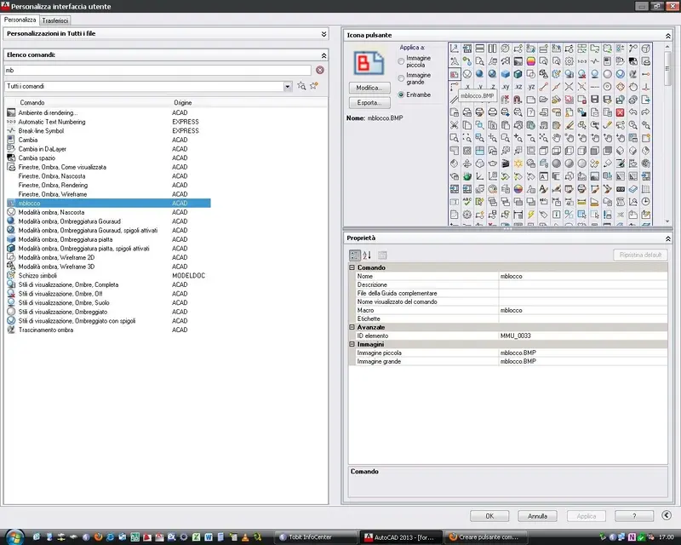This screenshot has width=681, height=545.
Task: Clear the command search filter with red X
Action: click(320, 70)
